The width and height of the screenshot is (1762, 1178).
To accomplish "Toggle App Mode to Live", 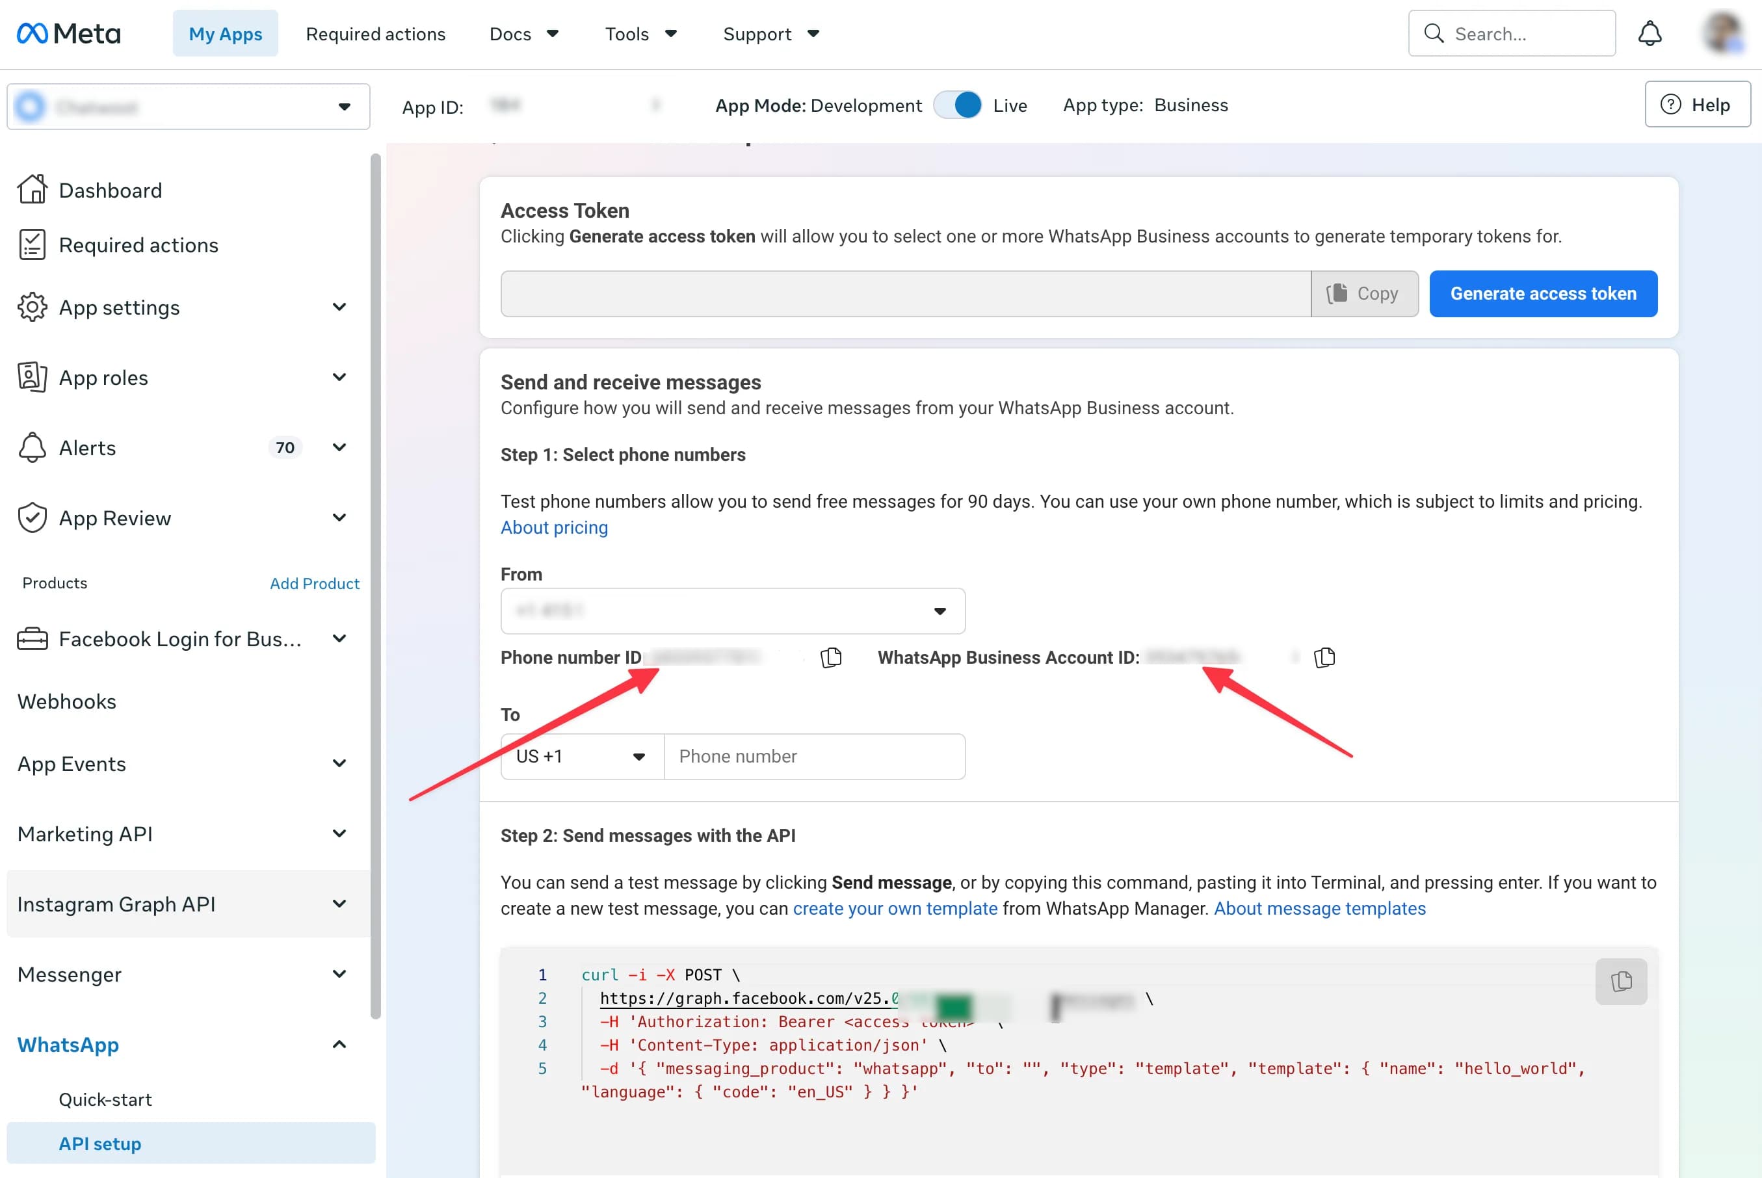I will pos(957,105).
